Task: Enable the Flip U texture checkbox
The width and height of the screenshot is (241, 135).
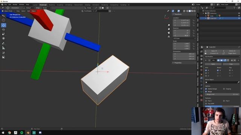Action: click(x=206, y=101)
